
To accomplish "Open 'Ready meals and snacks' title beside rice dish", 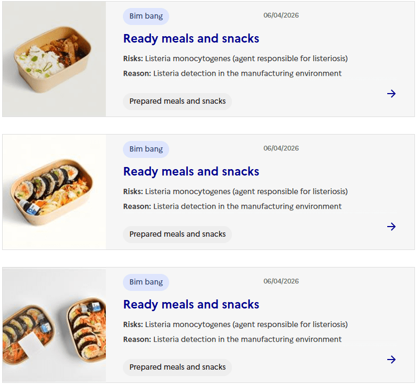I will pyautogui.click(x=191, y=38).
